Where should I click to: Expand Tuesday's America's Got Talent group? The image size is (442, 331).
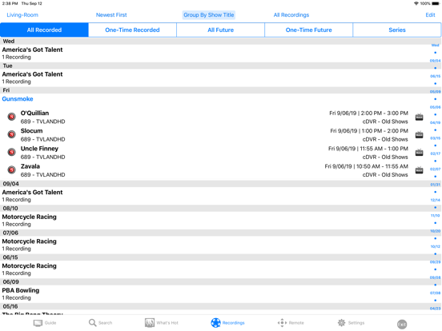pyautogui.click(x=215, y=78)
